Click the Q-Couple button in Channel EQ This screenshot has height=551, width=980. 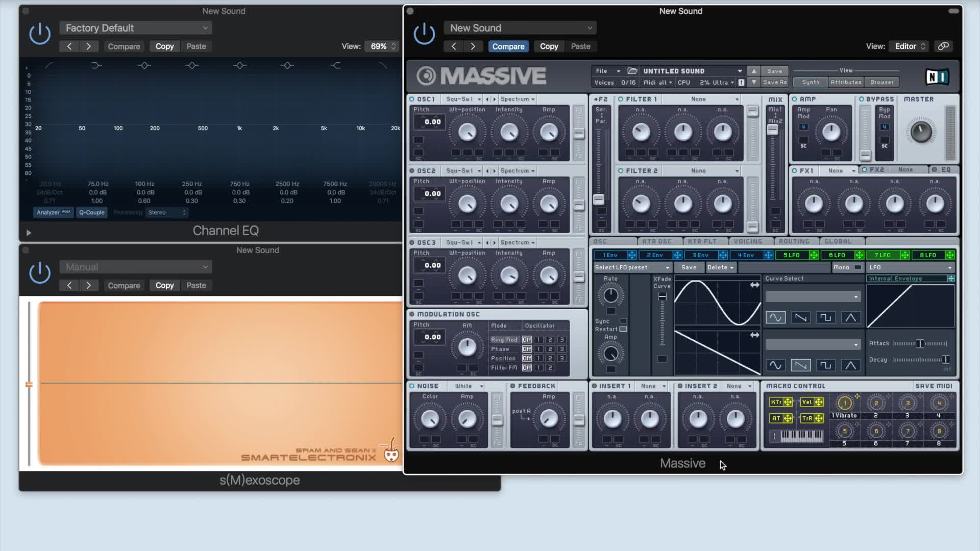91,212
